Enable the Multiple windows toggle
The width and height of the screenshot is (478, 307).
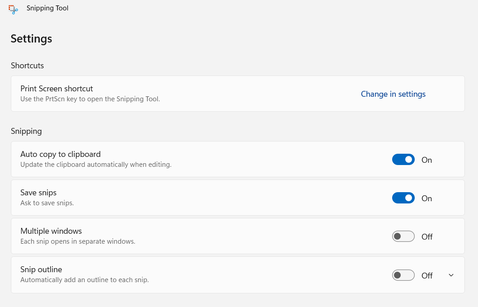point(403,236)
